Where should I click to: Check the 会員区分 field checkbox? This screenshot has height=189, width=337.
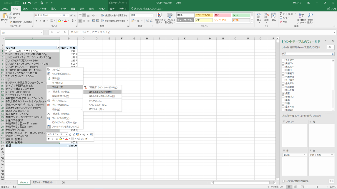click(x=283, y=83)
